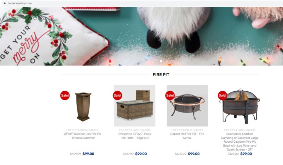Click Sale badge on Copper Rail Fire Pit
The image size is (283, 165).
click(170, 95)
